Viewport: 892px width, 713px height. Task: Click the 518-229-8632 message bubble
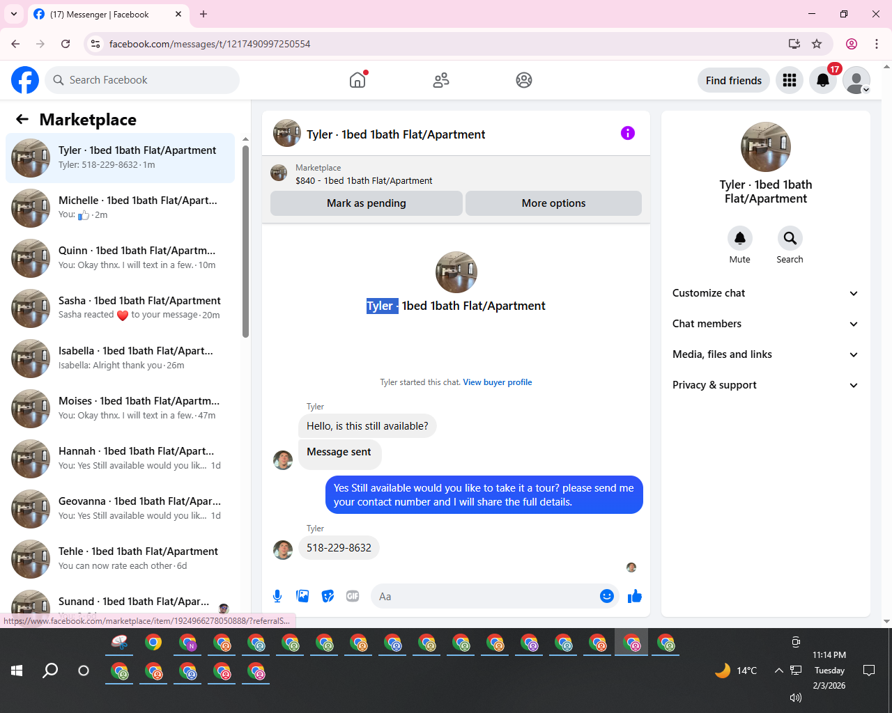(x=339, y=548)
